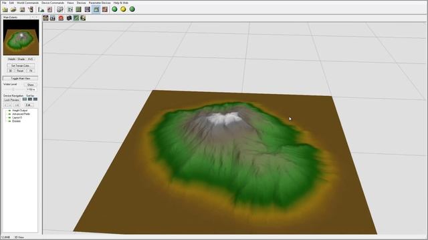Viewport: 428px width, 240px height.
Task: Open the Main Extents dropdown arrow
Action: pyautogui.click(x=33, y=17)
